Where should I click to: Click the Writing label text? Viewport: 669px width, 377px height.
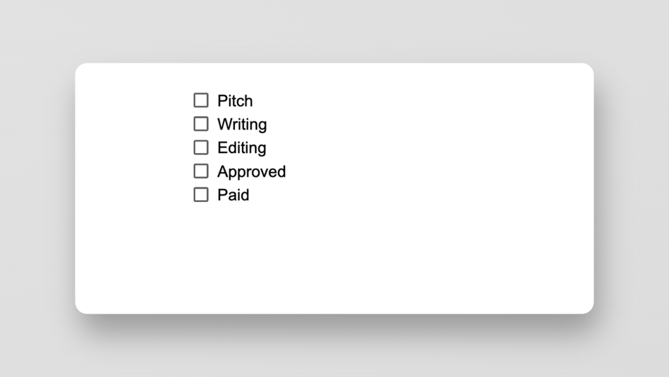click(242, 125)
